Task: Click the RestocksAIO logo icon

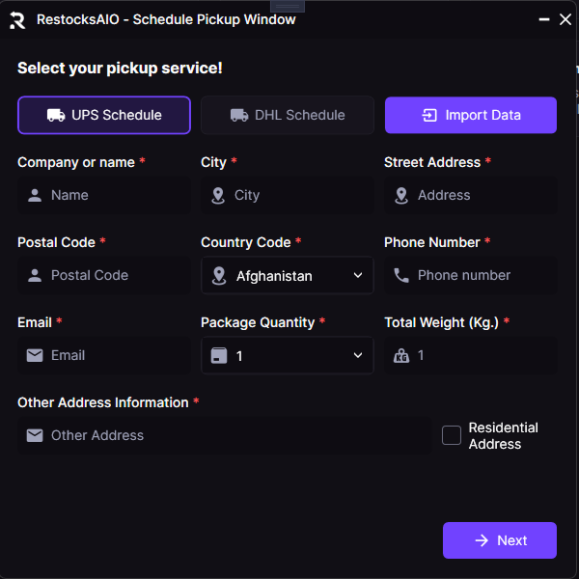Action: tap(17, 19)
